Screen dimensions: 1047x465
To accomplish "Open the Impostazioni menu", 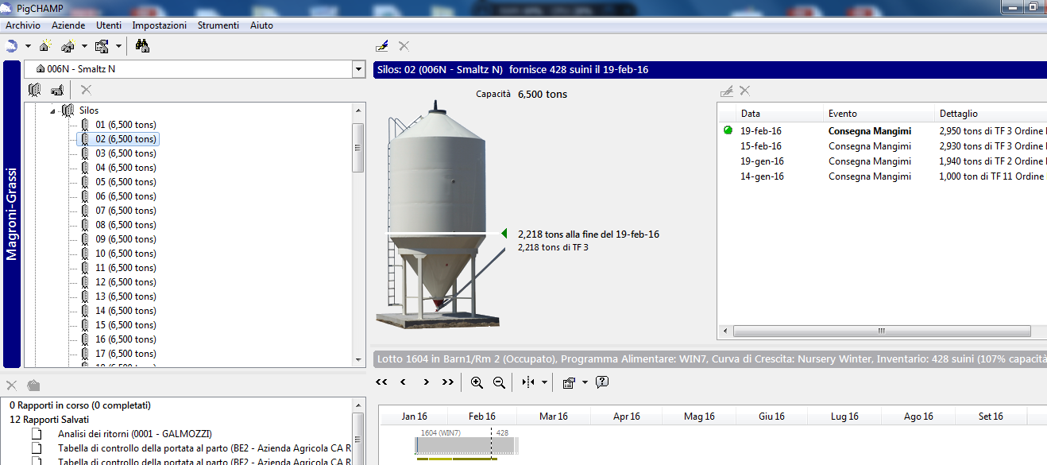I will [x=159, y=25].
